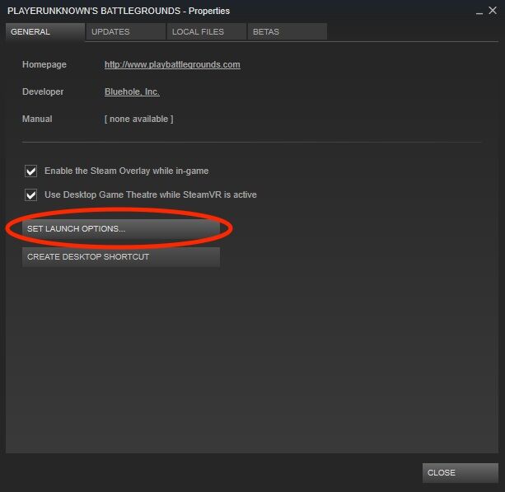This screenshot has width=505, height=492.
Task: Click CREATE DESKTOP SHORTCUT button
Action: tap(121, 257)
